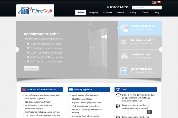The height and width of the screenshot is (118, 178).
Task: Click 'Ideal for small offices' item
Action: click(82, 99)
